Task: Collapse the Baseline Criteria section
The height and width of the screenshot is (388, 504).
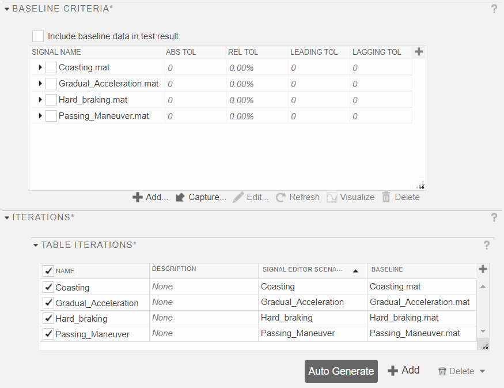Action: (6, 9)
